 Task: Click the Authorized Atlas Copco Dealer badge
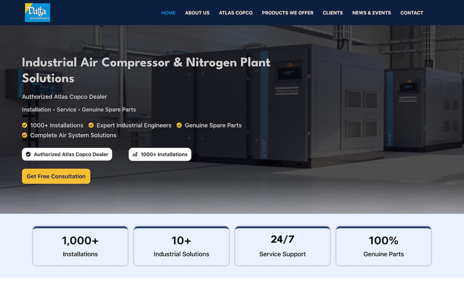(x=67, y=154)
